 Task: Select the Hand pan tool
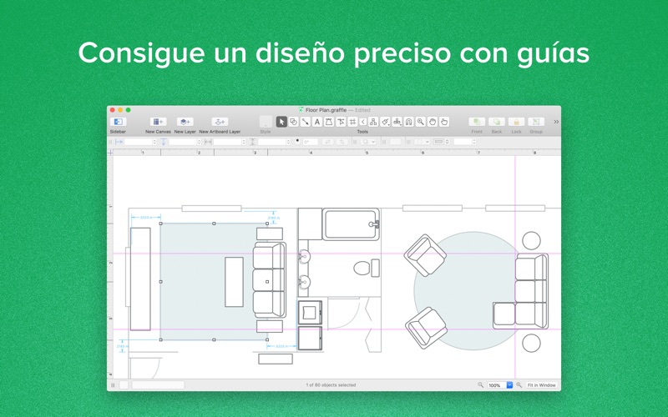pyautogui.click(x=433, y=122)
